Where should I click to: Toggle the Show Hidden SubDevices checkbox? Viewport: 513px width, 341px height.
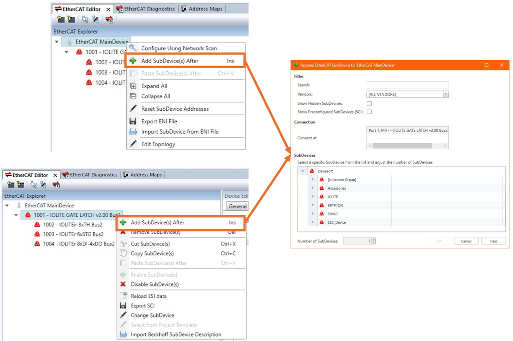click(x=369, y=103)
